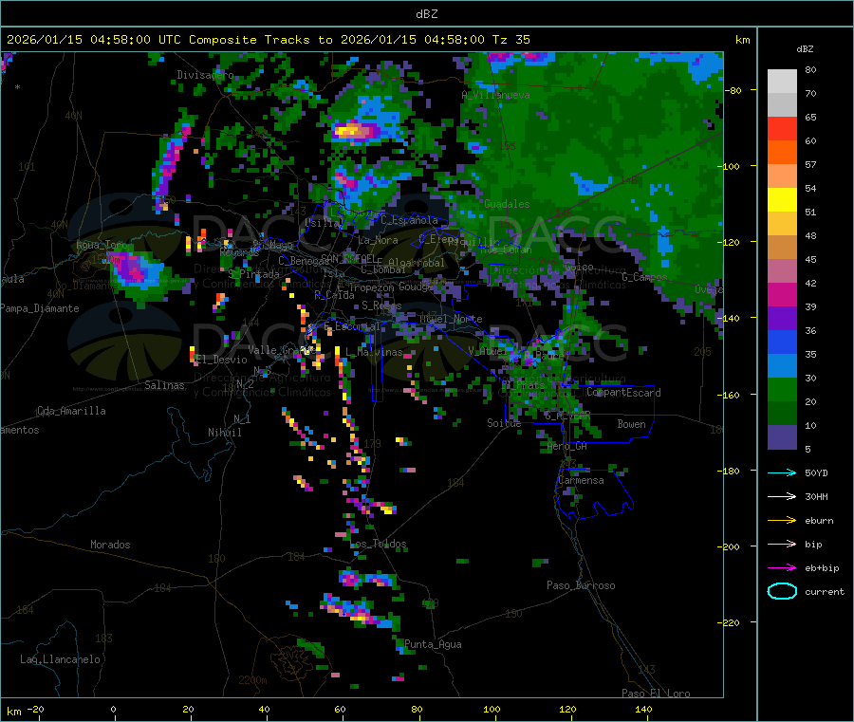Click the 'Divisadero' map label
The image size is (854, 722).
click(205, 75)
